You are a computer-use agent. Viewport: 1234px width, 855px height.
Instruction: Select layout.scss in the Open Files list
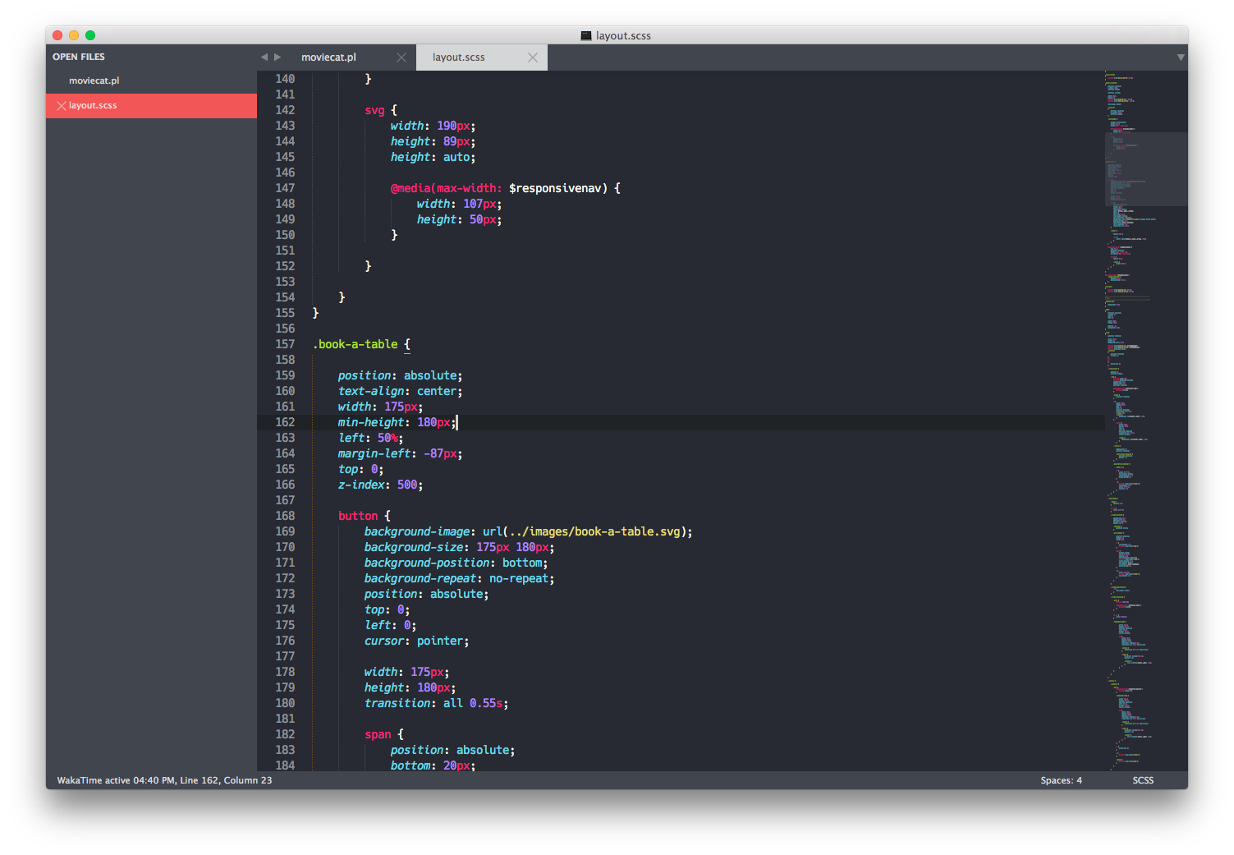[x=93, y=106]
